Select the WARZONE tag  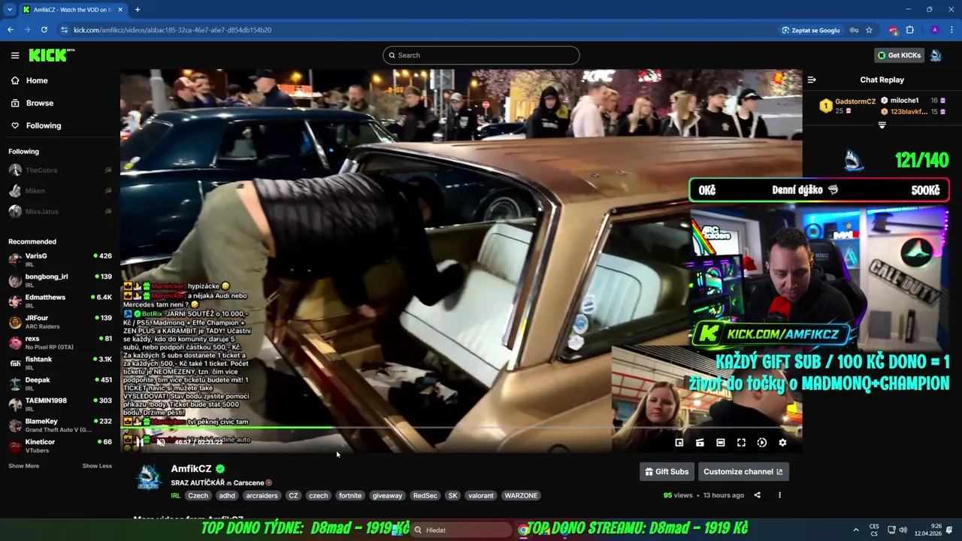coord(521,496)
